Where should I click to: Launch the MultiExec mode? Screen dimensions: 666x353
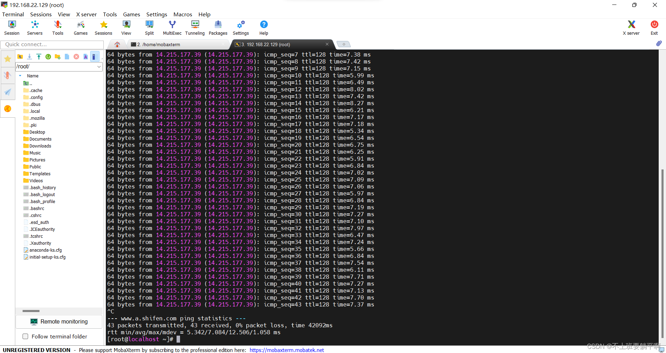[x=172, y=28]
